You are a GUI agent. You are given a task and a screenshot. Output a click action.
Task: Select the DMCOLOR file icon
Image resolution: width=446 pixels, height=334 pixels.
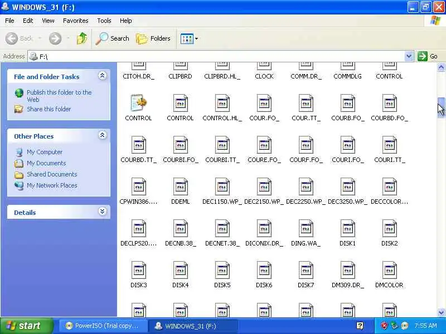(389, 270)
